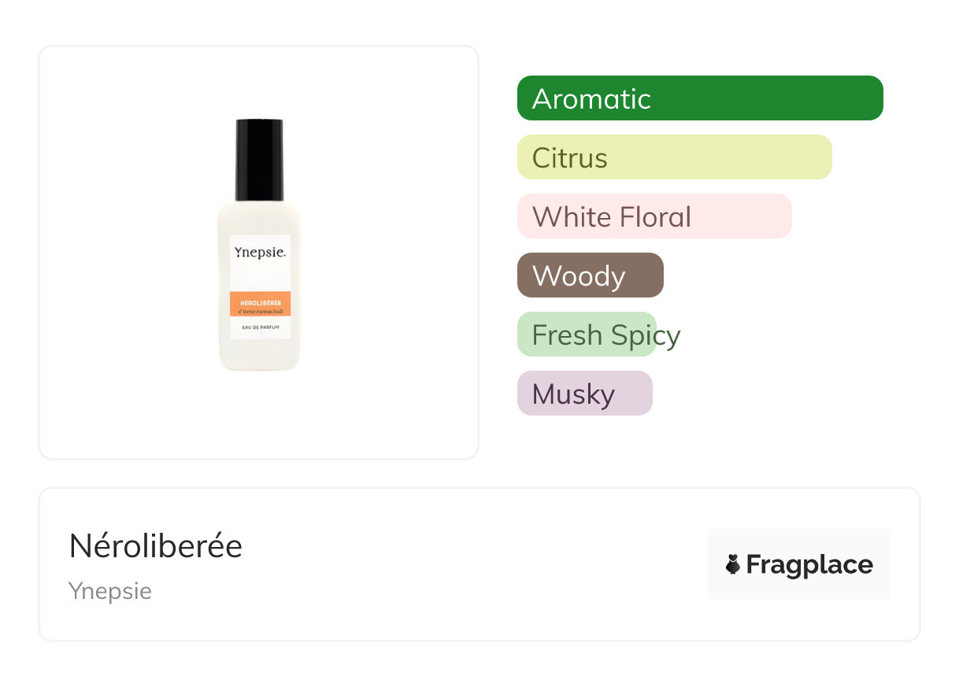Click the perfumer name line on bottle label
Screen dimensions: 959x680
[260, 310]
